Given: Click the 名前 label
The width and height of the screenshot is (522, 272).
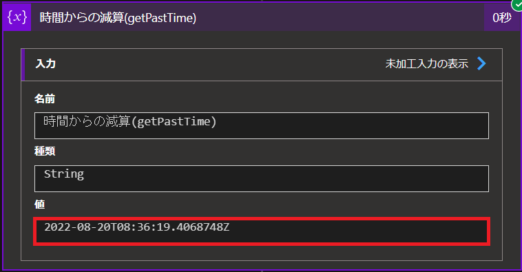Looking at the screenshot, I should (x=45, y=99).
